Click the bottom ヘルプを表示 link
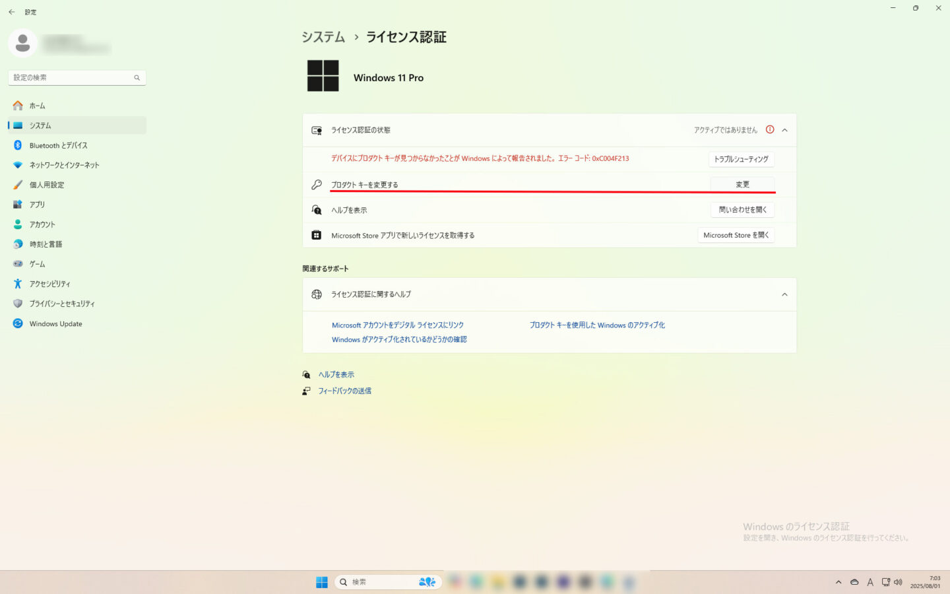 tap(336, 375)
